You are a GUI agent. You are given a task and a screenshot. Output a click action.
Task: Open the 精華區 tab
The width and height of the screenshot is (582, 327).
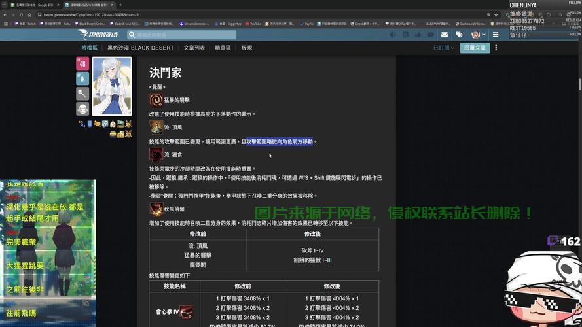pos(223,48)
